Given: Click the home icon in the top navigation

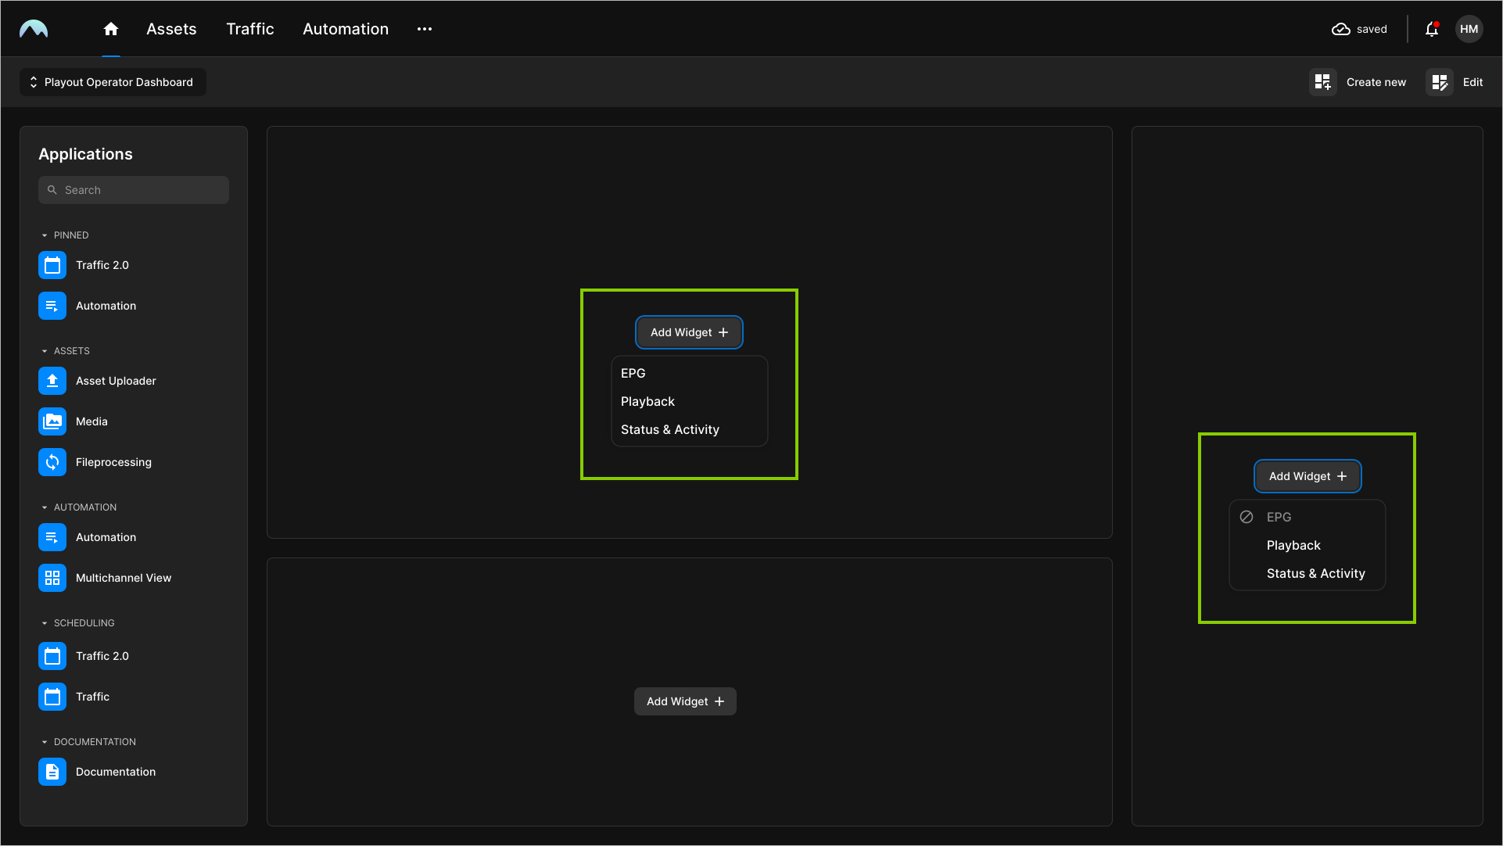Looking at the screenshot, I should tap(110, 29).
